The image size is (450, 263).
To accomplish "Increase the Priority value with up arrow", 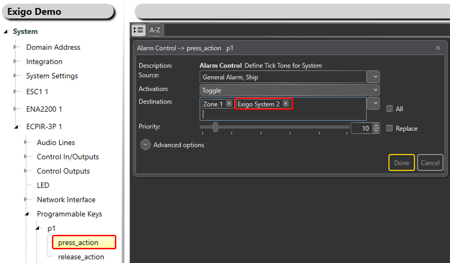I will (376, 126).
